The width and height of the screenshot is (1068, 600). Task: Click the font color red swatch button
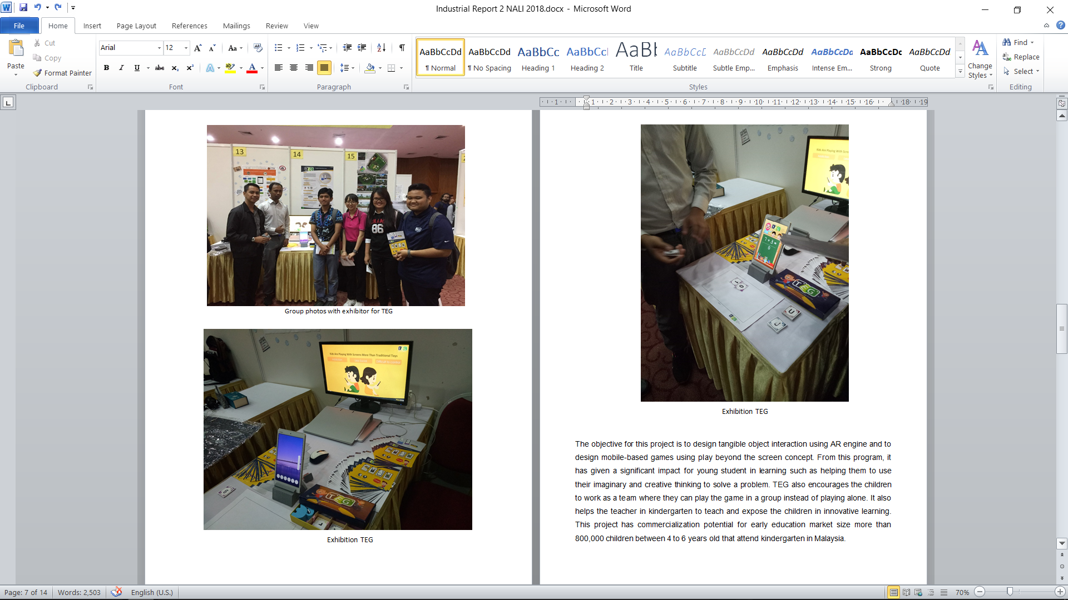(x=252, y=68)
